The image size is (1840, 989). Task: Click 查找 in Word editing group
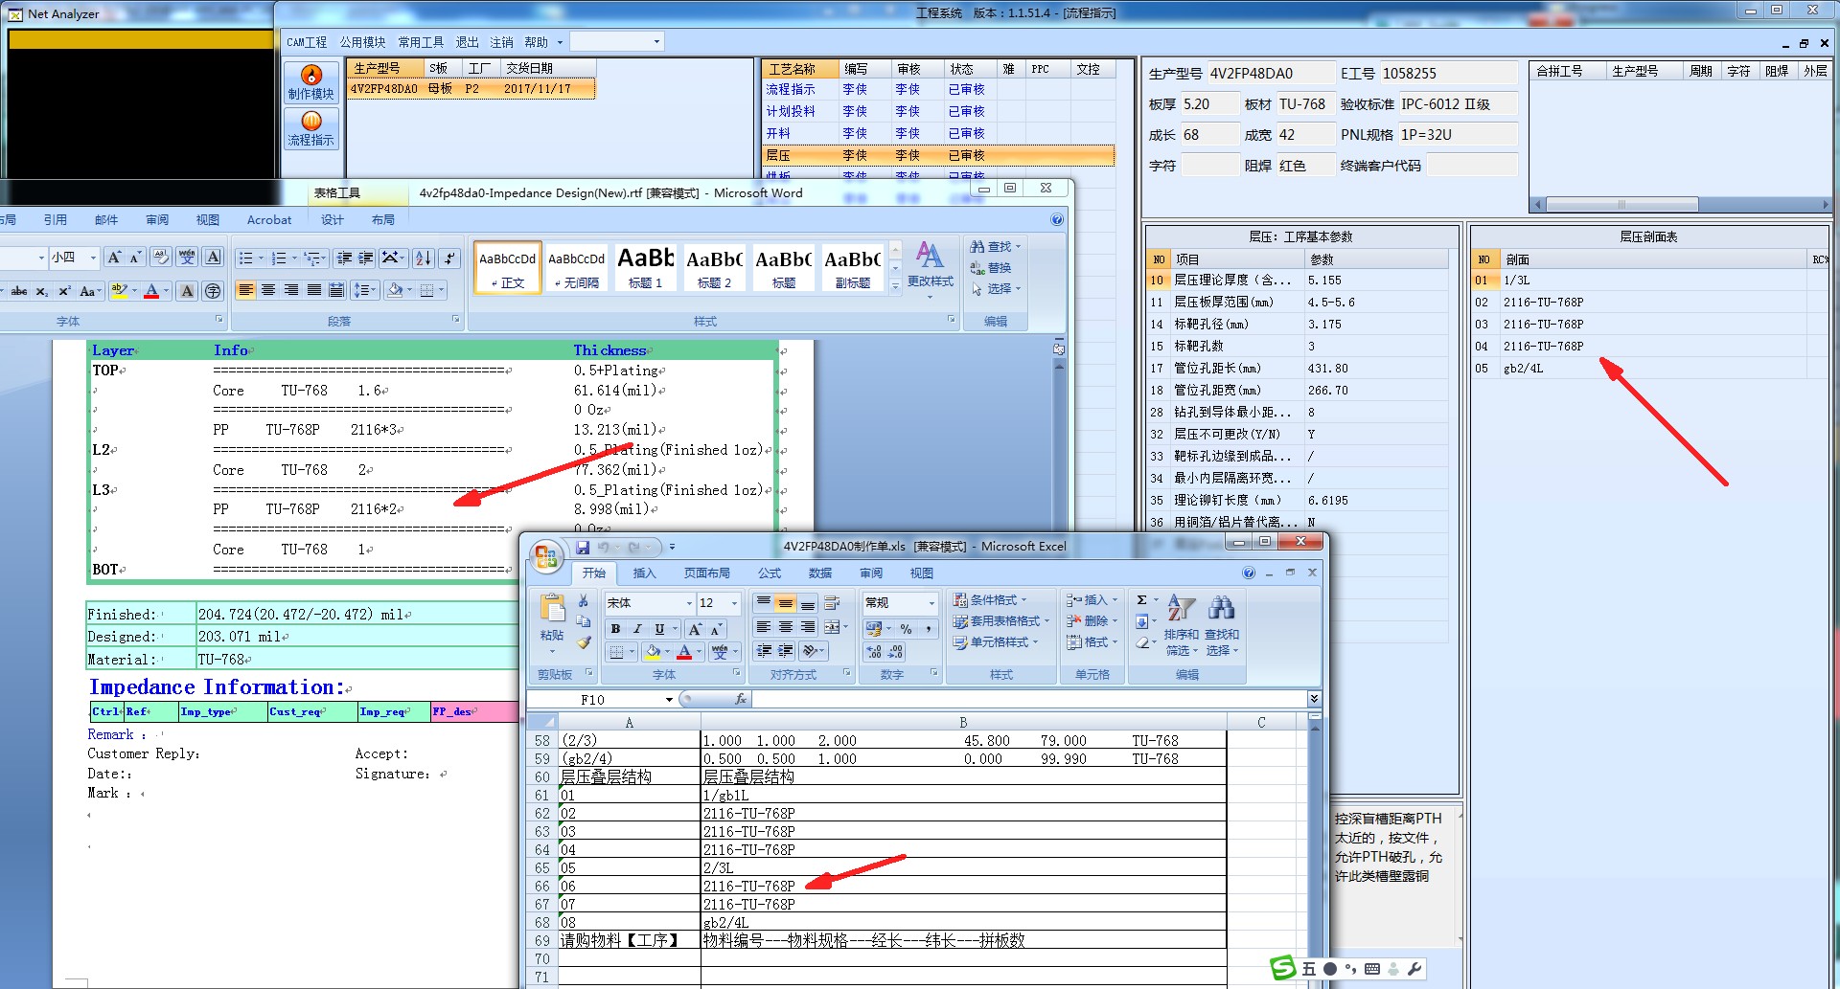tap(995, 247)
